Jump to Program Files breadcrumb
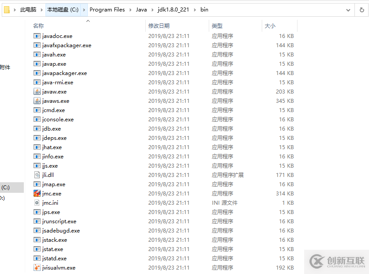This screenshot has height=274, width=369. [x=107, y=10]
